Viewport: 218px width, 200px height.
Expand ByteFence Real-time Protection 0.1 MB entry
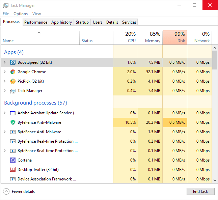tap(5, 151)
